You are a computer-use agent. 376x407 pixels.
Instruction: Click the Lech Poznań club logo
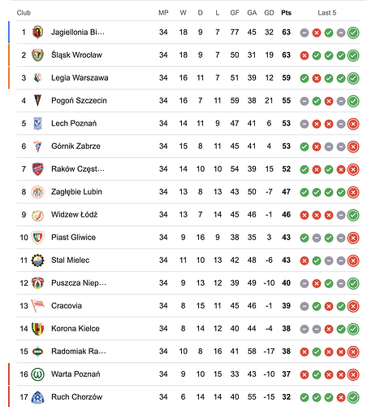coord(37,124)
